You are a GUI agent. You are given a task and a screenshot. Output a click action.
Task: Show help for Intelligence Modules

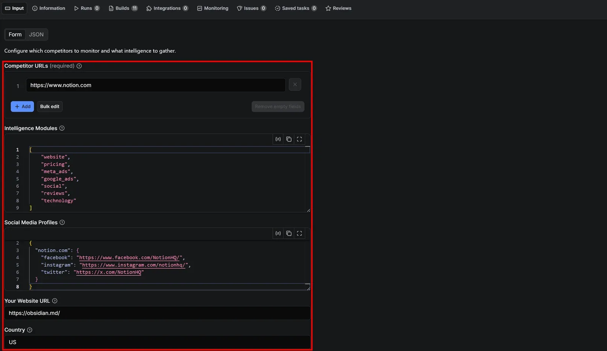[62, 128]
